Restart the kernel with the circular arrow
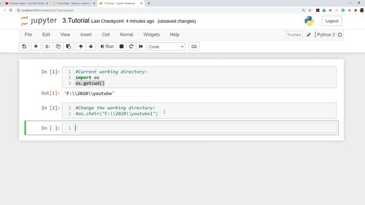This screenshot has height=205, width=365. pos(131,47)
